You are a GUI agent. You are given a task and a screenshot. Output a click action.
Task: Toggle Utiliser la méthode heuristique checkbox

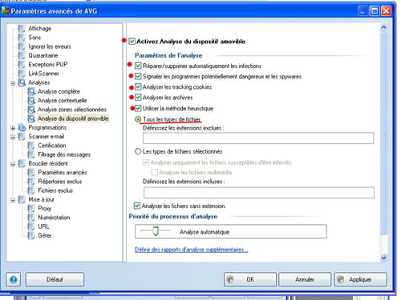[138, 108]
